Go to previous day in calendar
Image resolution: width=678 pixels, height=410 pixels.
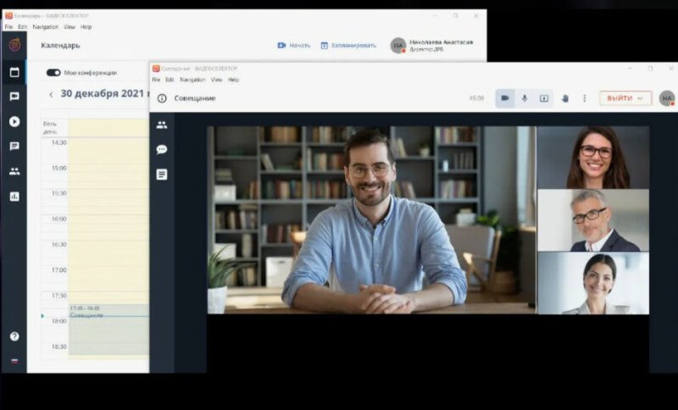[51, 95]
